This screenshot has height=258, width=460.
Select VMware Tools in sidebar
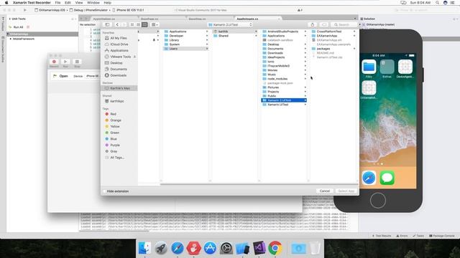pyautogui.click(x=120, y=57)
